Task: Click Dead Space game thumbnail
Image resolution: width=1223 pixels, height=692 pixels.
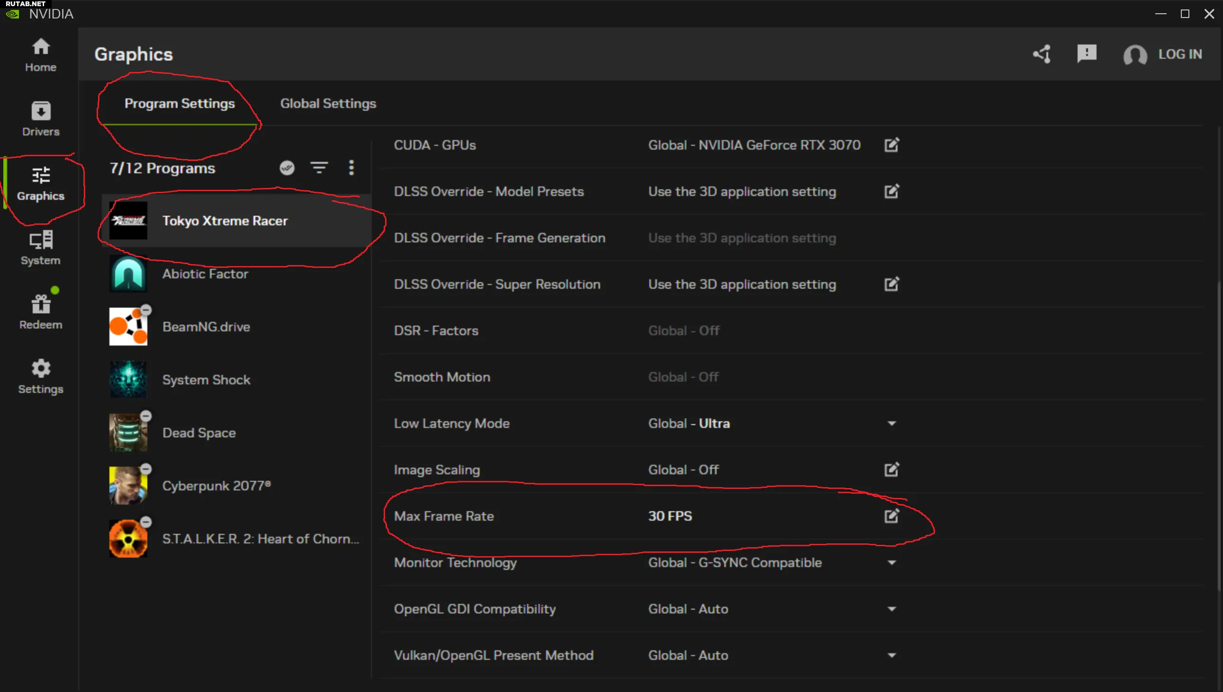Action: pos(128,433)
